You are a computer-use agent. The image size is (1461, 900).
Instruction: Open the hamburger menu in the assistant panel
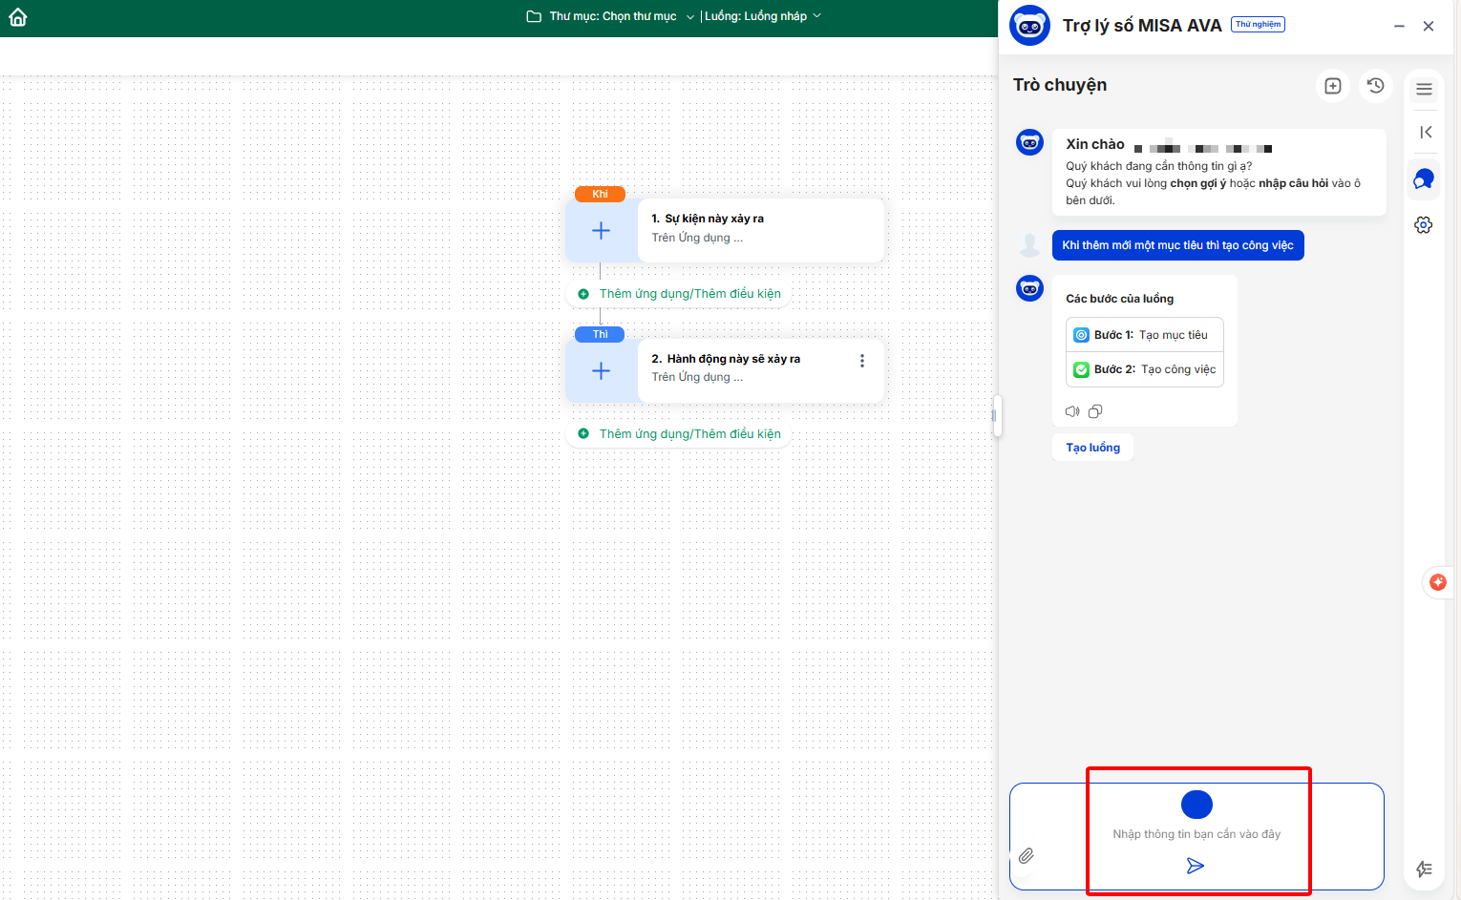(x=1424, y=89)
